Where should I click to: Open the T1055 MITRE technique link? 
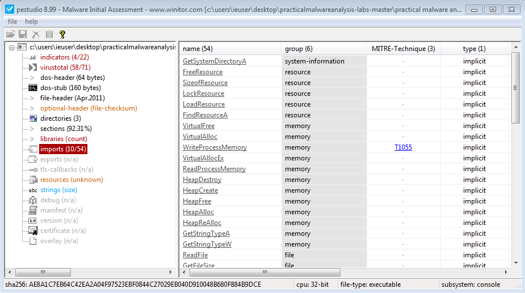pos(403,147)
